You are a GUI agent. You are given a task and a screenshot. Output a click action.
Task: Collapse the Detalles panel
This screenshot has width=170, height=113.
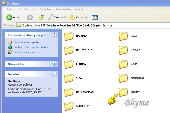54,74
